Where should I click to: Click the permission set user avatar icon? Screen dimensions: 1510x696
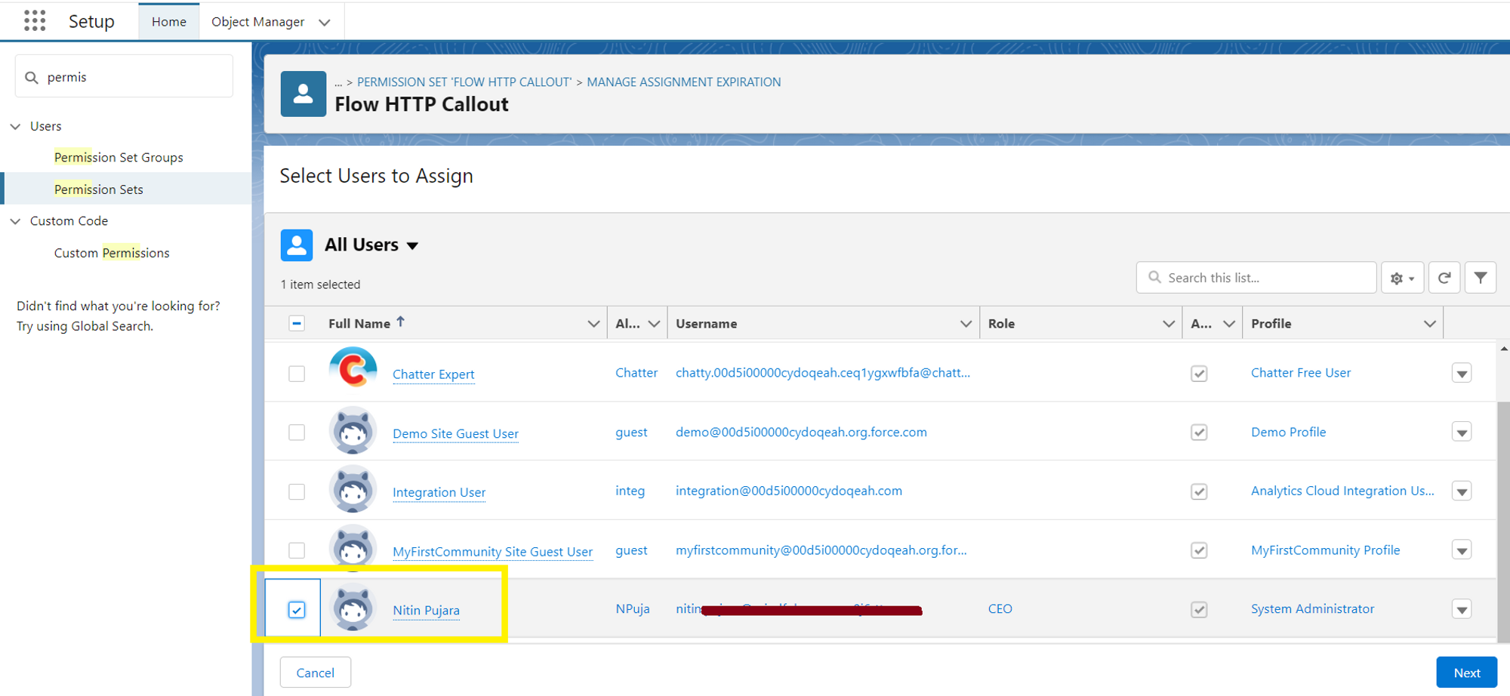(303, 94)
